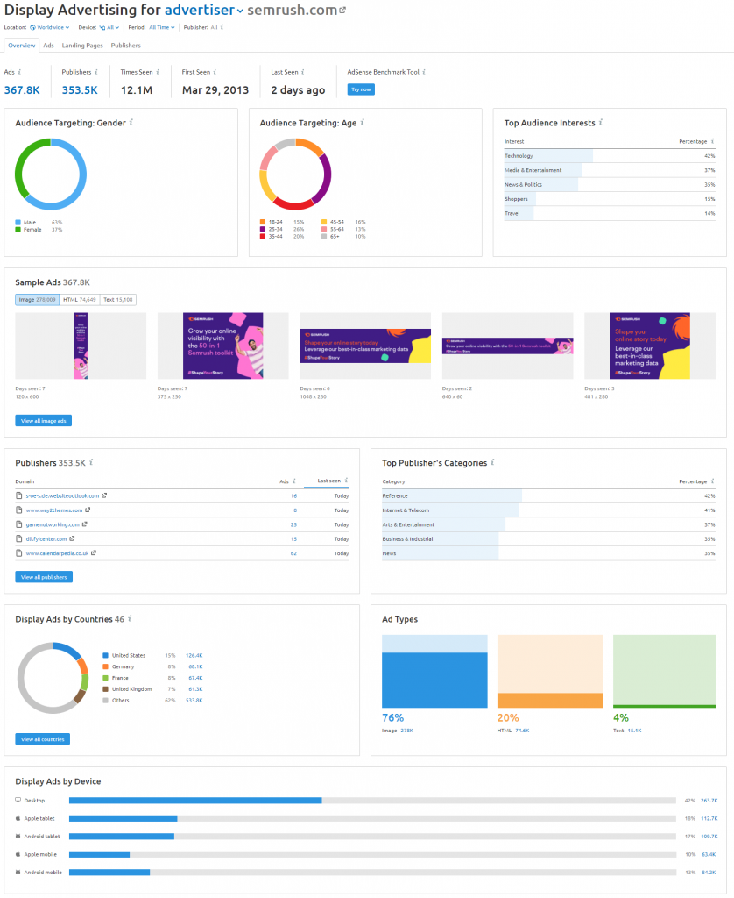This screenshot has height=898, width=734.
Task: Open the s-oe-s.de.websiteoutlook.com publisher link
Action: [x=62, y=495]
